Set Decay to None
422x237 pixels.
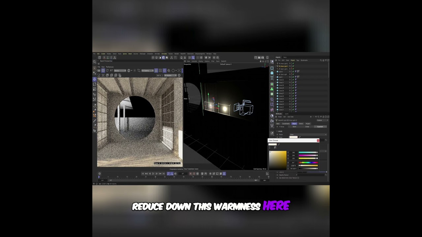coord(294,127)
